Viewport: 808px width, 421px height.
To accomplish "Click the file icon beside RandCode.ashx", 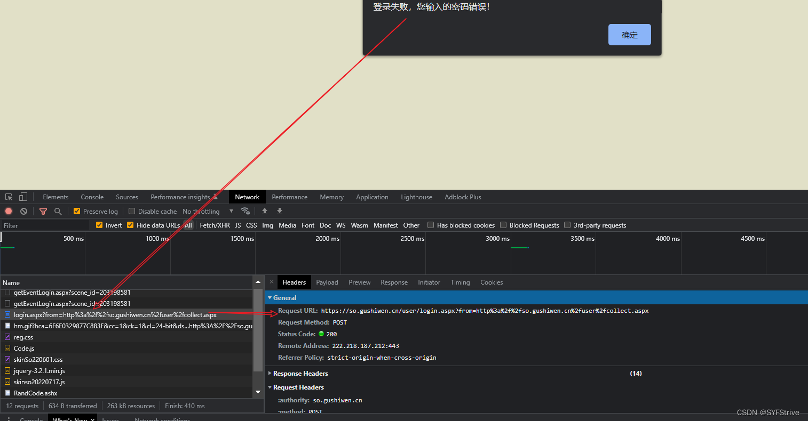I will pos(7,393).
